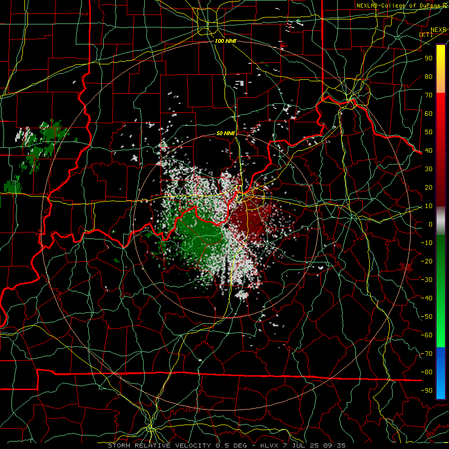Pick the gray zero-velocity segment of the color bar
Image resolution: width=449 pixels, height=449 pixels.
click(441, 221)
